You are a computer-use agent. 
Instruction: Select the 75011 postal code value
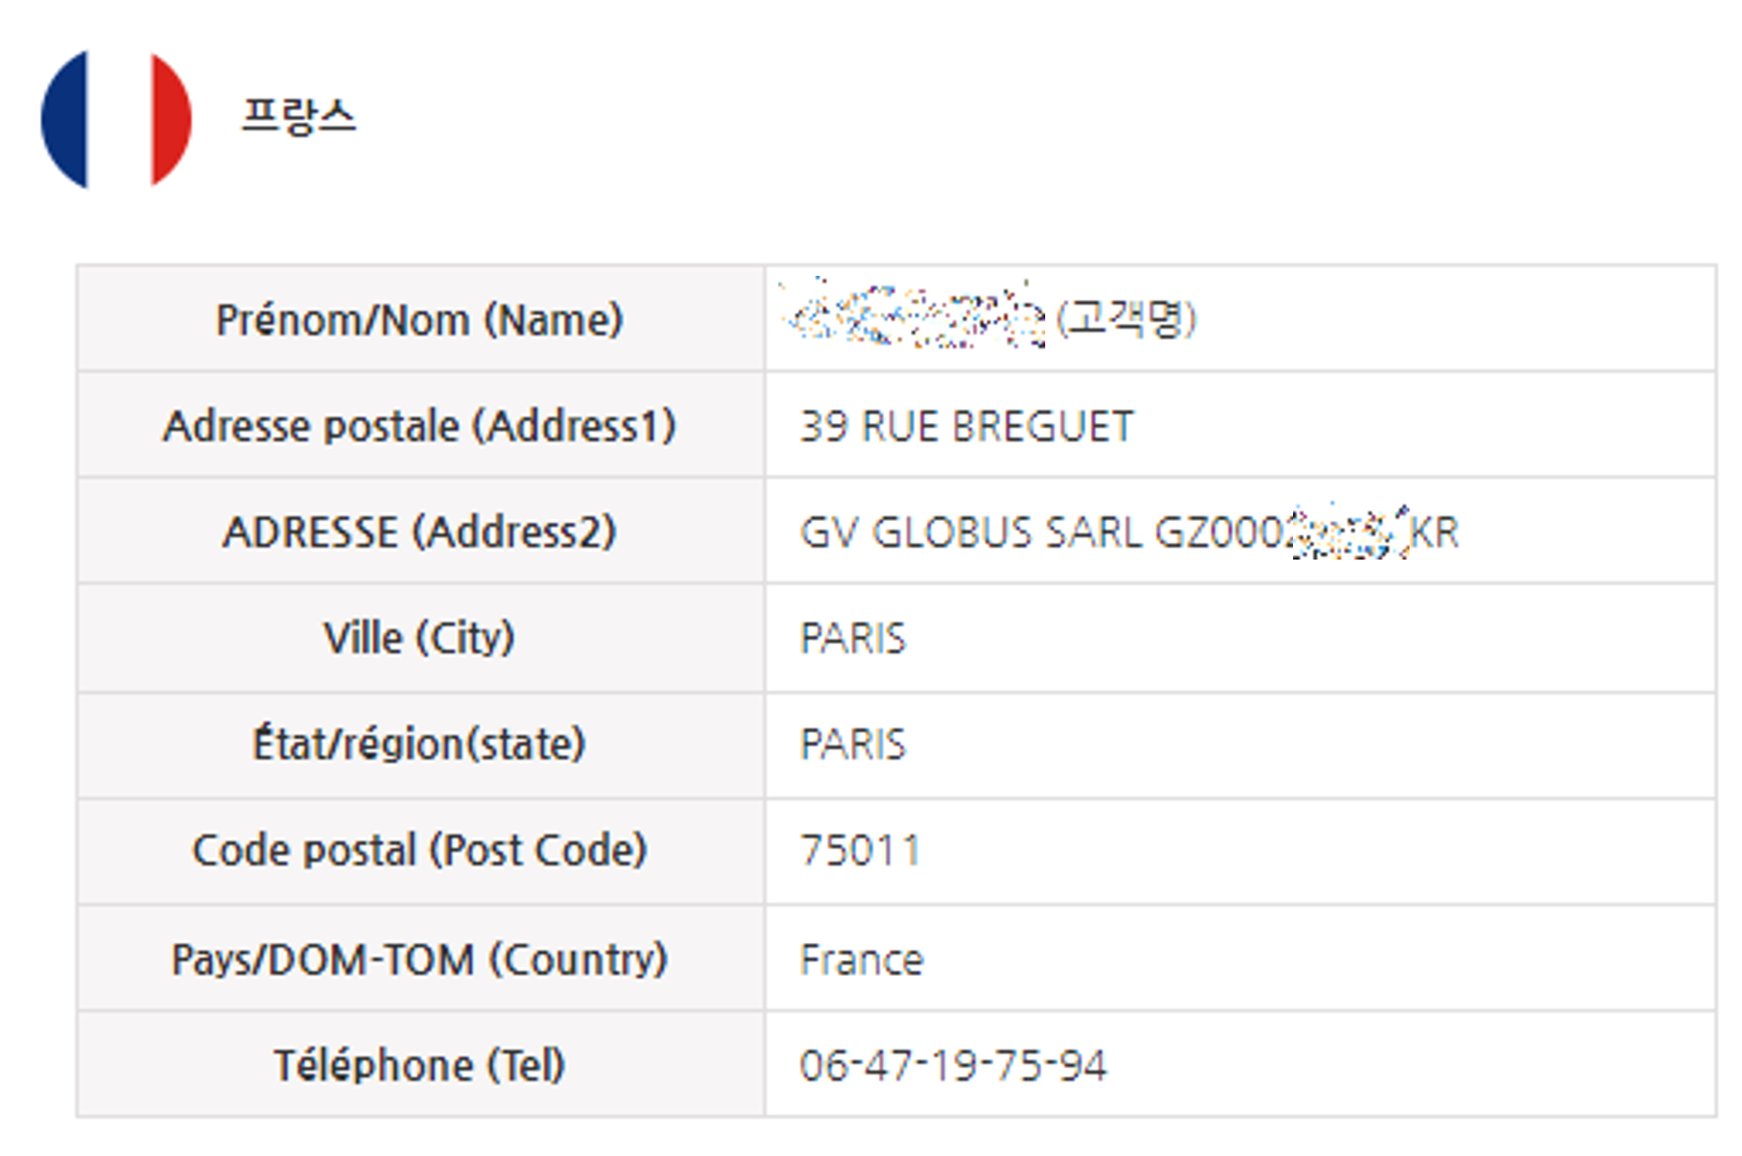pyautogui.click(x=860, y=851)
